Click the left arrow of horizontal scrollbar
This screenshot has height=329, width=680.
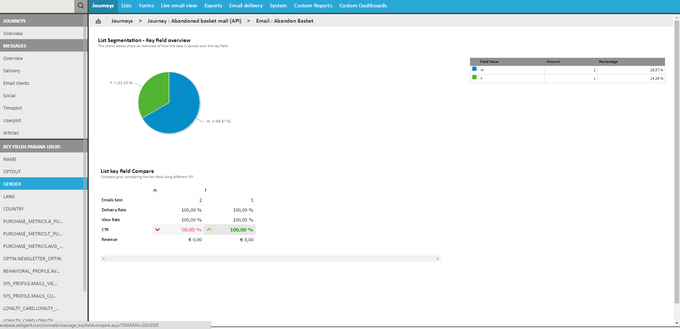coord(104,259)
